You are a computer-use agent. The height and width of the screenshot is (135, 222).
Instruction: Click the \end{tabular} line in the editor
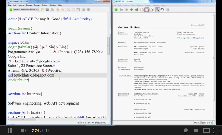pyautogui.click(x=19, y=80)
